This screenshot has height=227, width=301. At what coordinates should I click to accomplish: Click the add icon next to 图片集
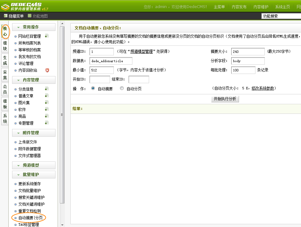47,103
